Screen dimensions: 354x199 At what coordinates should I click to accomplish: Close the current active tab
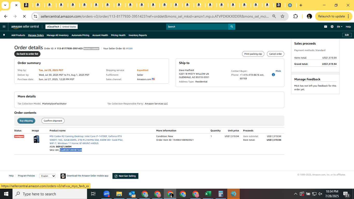(16, 5)
